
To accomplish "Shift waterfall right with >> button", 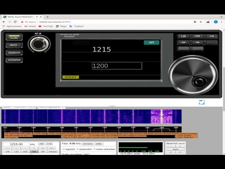I will coord(180,152).
